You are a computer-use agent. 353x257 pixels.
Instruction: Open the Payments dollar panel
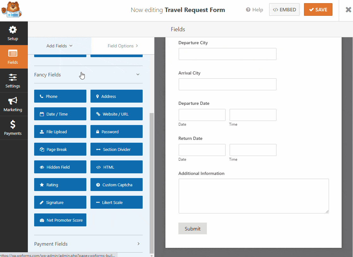[13, 128]
